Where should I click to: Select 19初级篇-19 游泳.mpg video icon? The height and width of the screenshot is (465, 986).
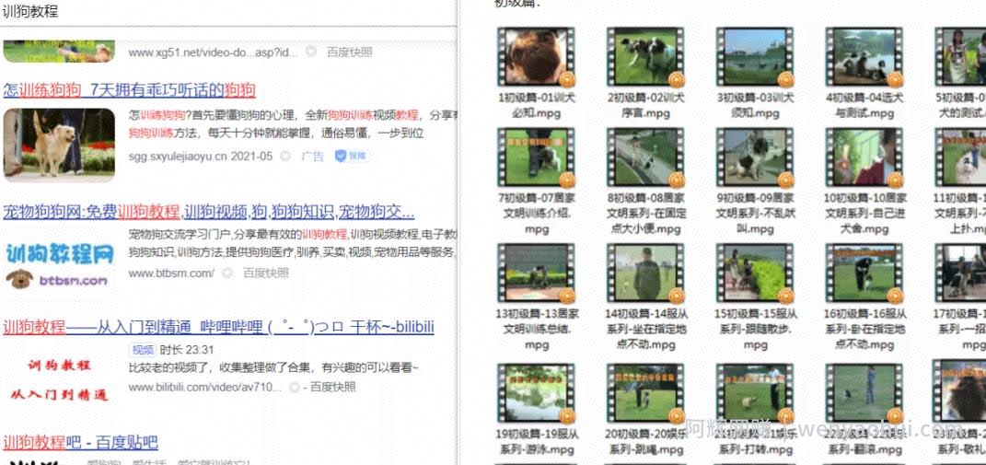pyautogui.click(x=537, y=393)
